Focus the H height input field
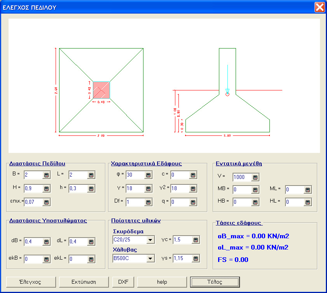 click(x=33, y=189)
